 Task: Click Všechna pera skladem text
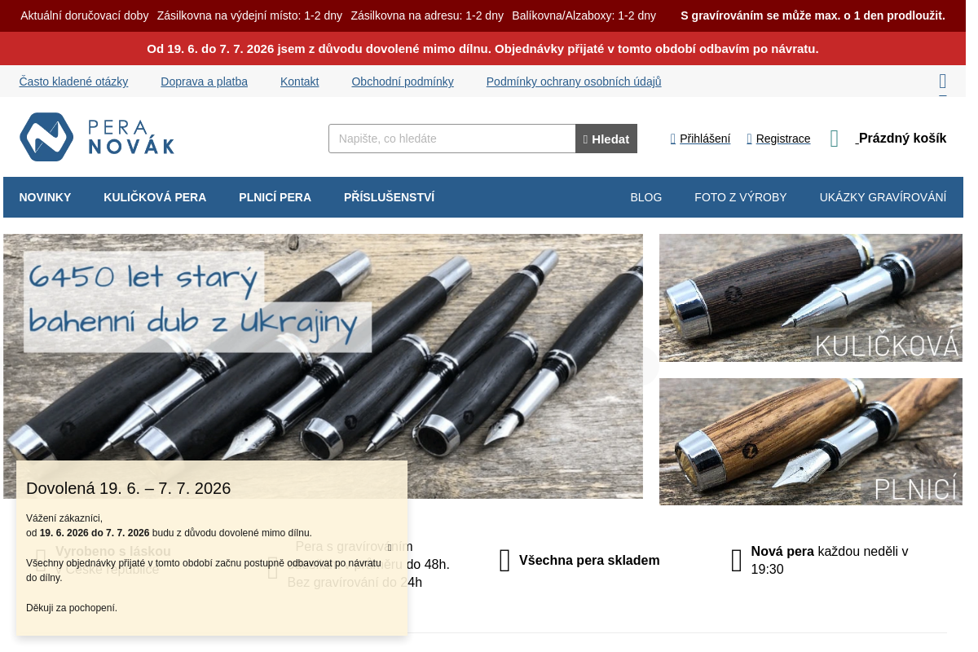click(589, 561)
